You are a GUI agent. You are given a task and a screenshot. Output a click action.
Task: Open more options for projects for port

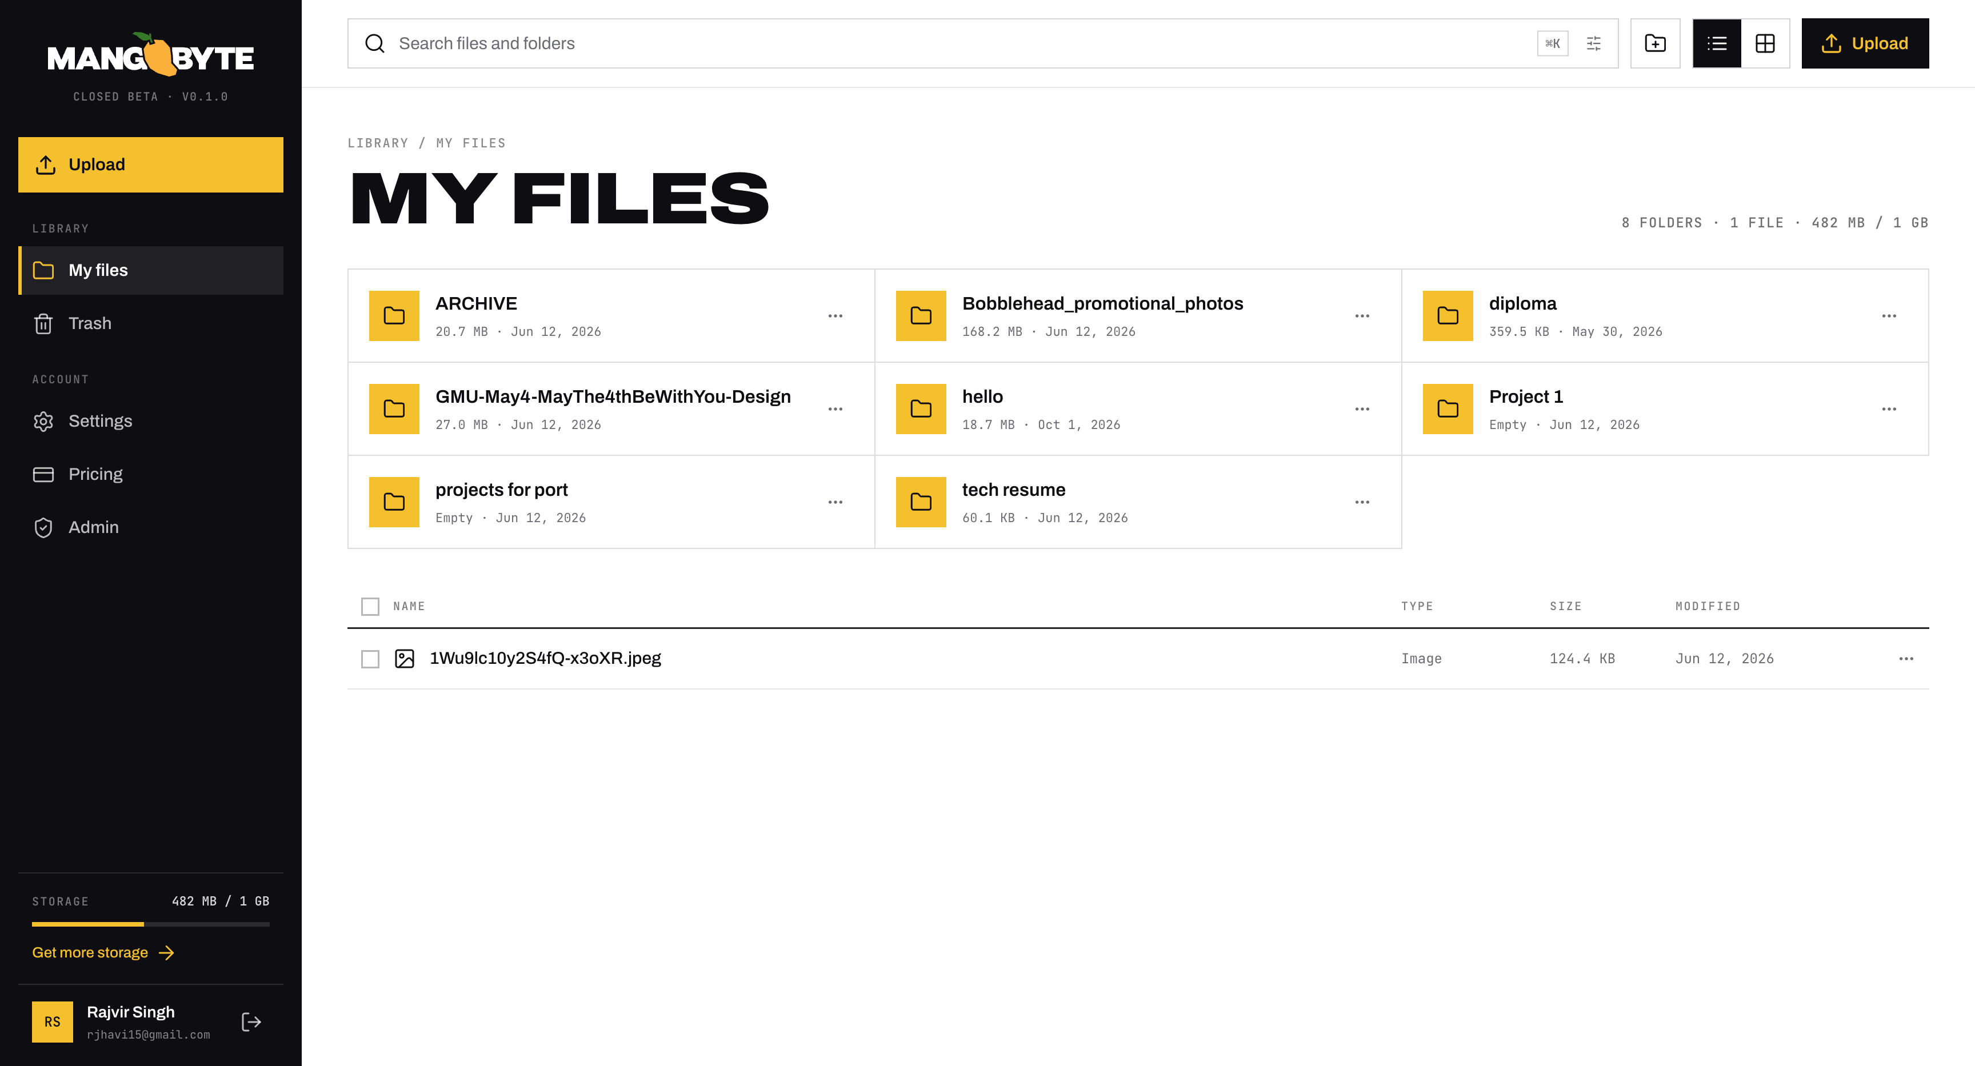click(835, 502)
